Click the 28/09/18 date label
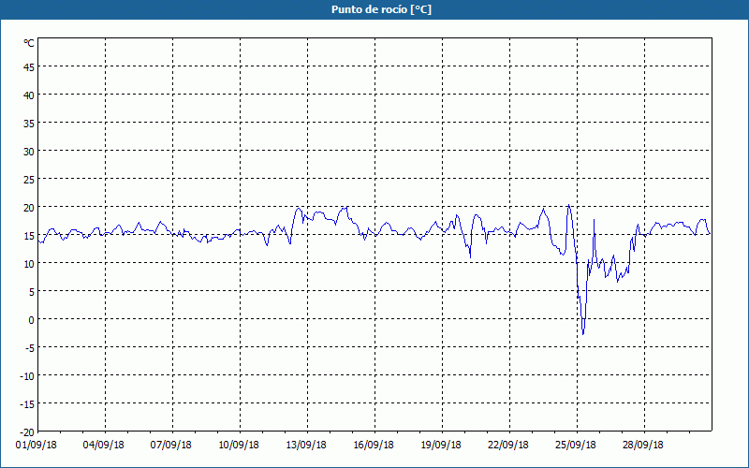 pos(643,446)
